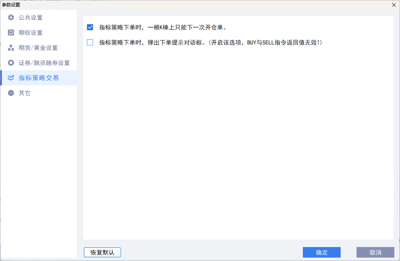Click the label text 一根K棒上只能下一次开仓单
The width and height of the screenshot is (400, 261).
(163, 28)
